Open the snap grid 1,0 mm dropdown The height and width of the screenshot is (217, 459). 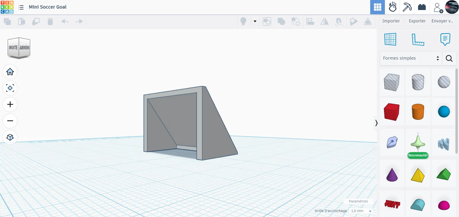tap(361, 211)
